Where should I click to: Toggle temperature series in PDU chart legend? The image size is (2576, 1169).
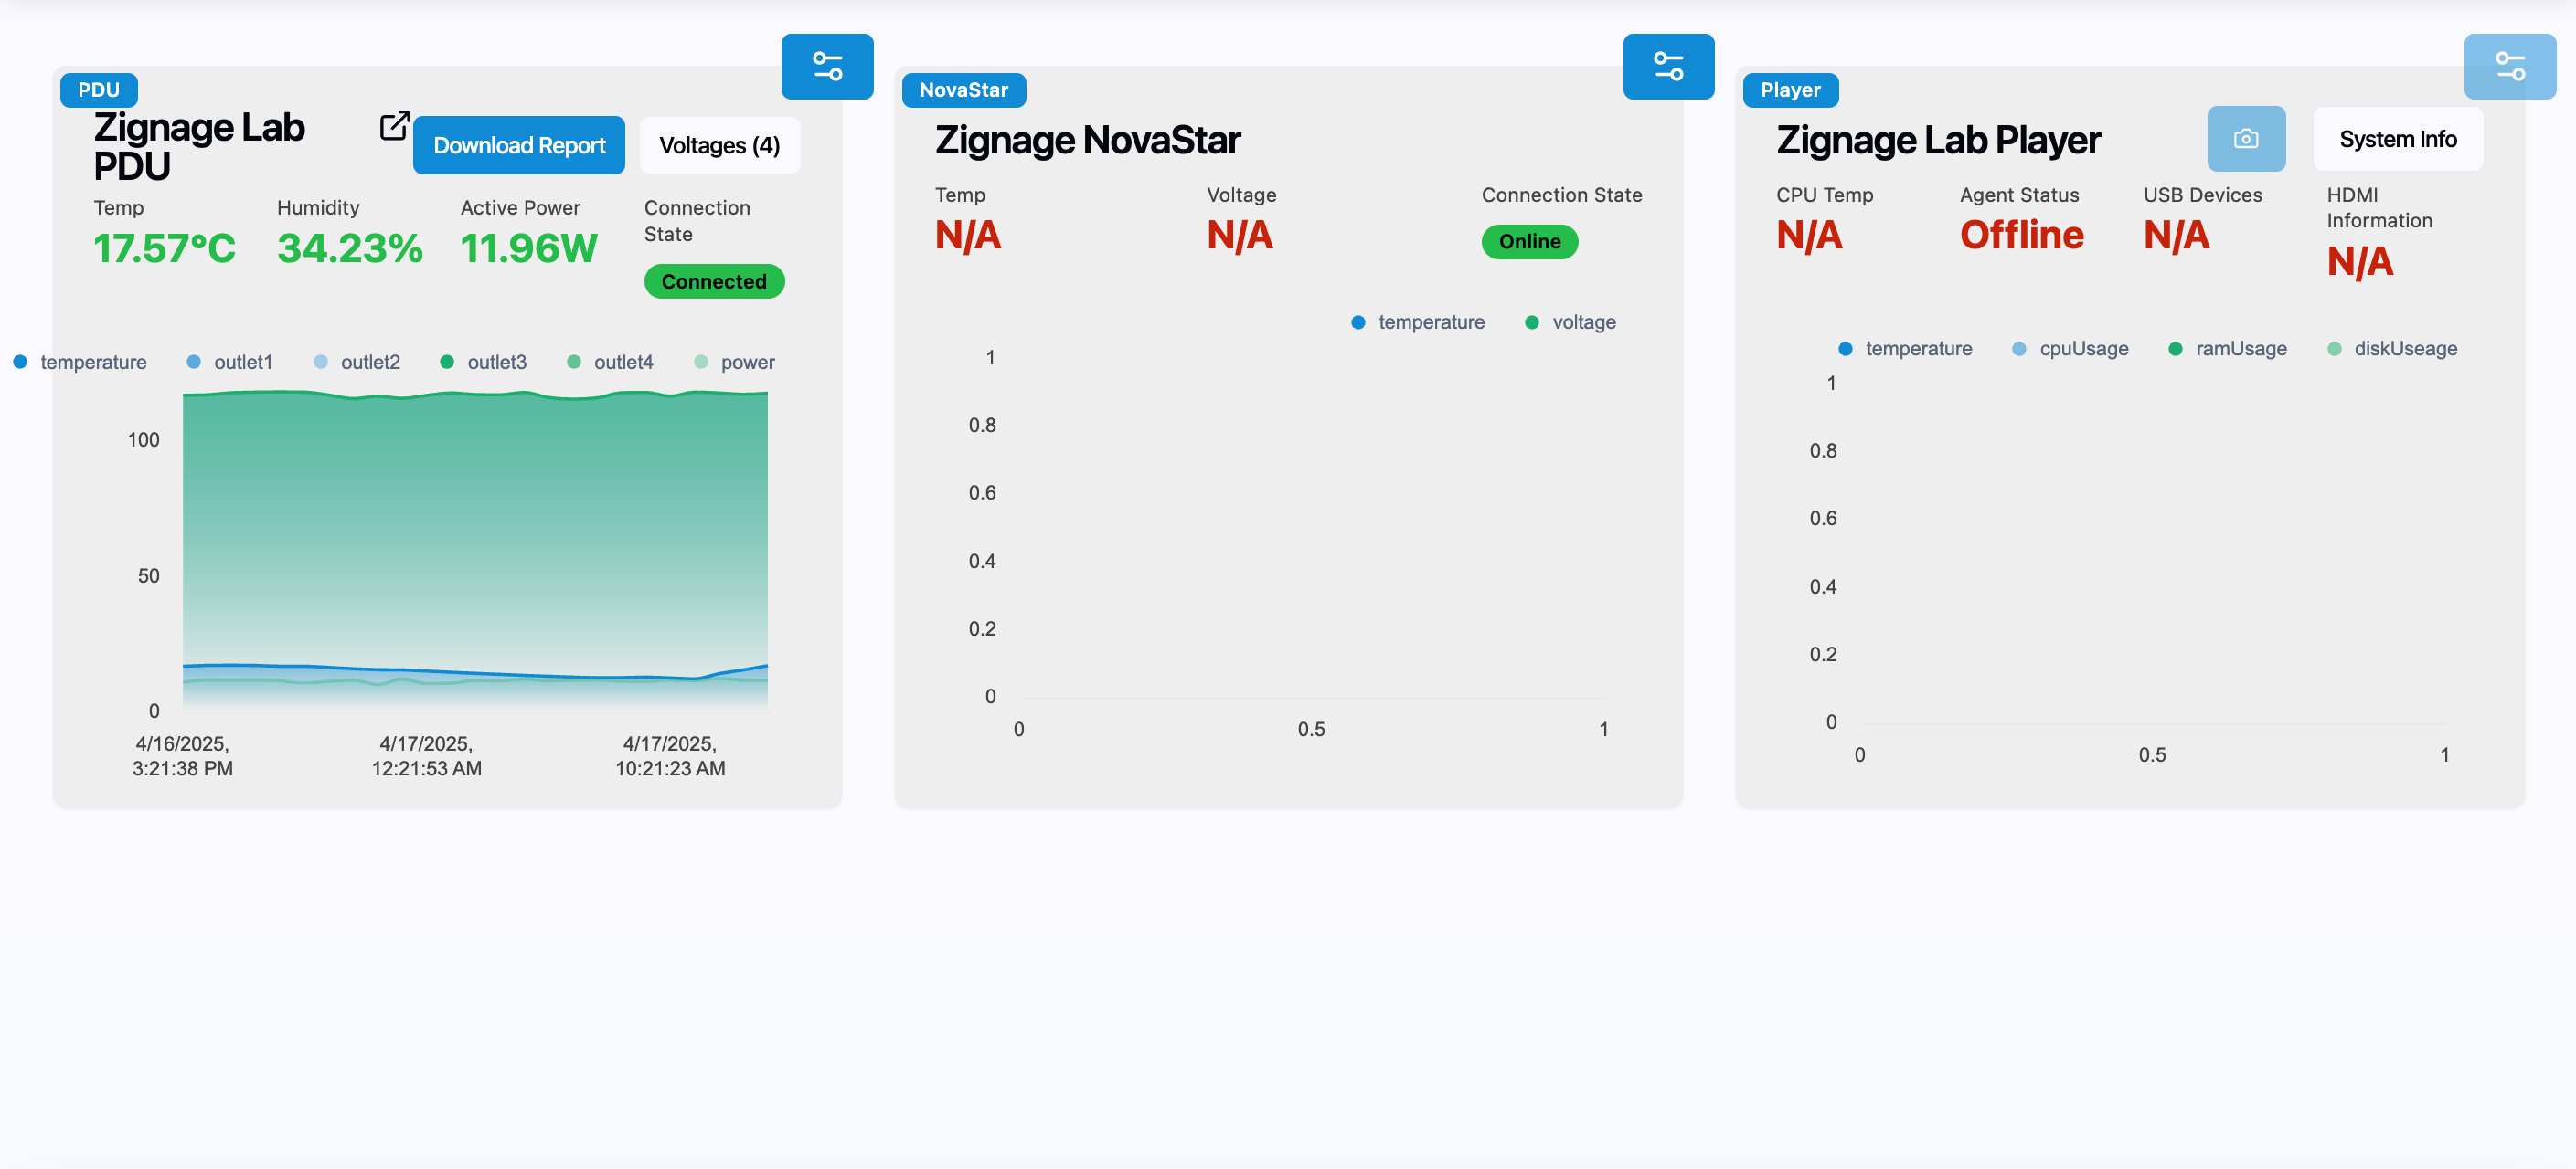click(80, 362)
